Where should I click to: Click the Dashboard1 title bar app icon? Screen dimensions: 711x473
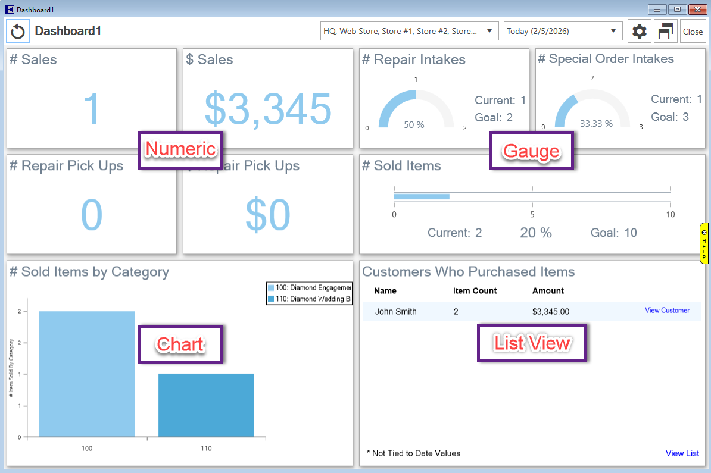[8, 10]
